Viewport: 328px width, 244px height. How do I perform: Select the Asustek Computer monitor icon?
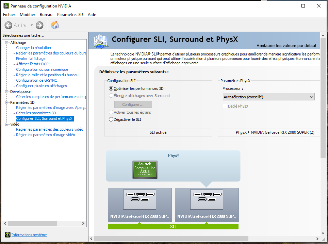(145, 169)
